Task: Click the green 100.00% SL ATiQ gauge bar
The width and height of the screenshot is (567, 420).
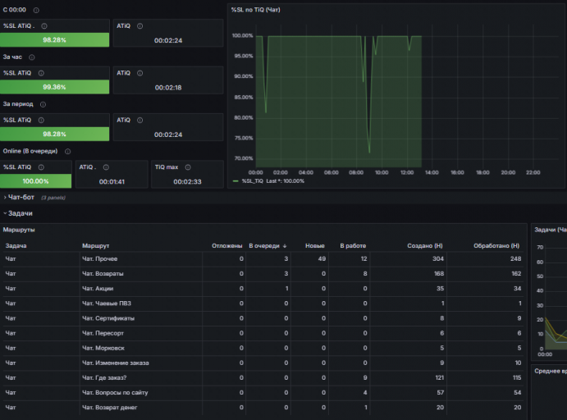Action: [x=36, y=181]
